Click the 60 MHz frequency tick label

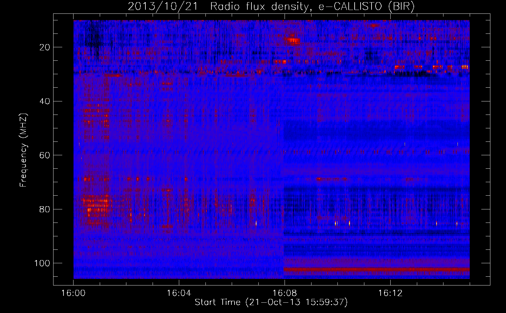pyautogui.click(x=45, y=155)
